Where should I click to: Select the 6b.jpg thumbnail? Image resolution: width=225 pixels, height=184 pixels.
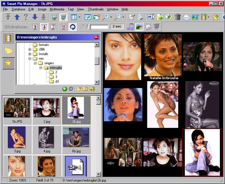76,140
